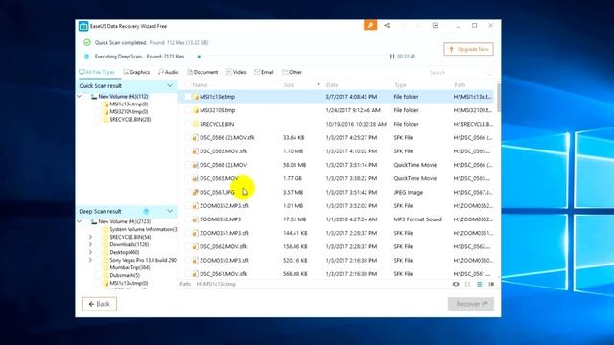Filter by Email tab
614x345 pixels.
(264, 72)
